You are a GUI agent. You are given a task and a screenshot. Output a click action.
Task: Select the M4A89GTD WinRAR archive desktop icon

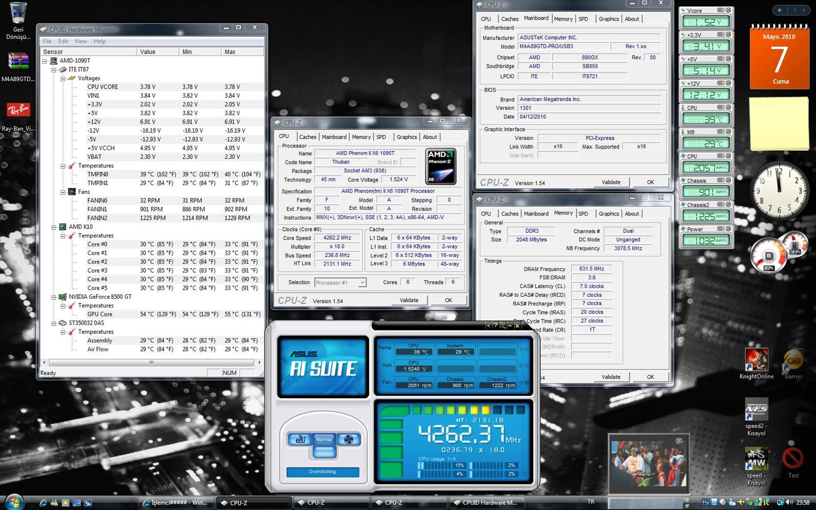click(x=18, y=67)
